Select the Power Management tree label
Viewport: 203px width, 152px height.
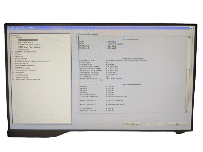(25, 66)
